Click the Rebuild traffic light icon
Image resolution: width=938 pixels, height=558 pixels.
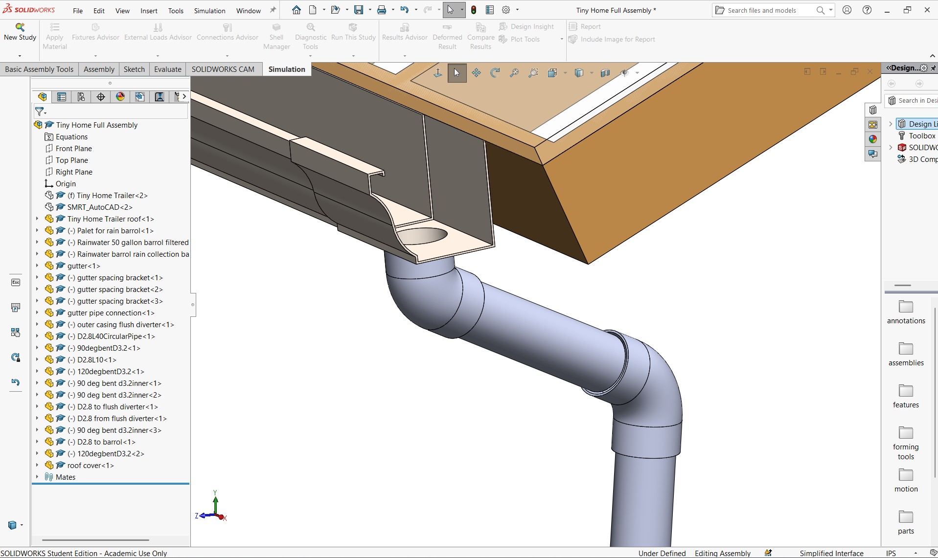474,10
